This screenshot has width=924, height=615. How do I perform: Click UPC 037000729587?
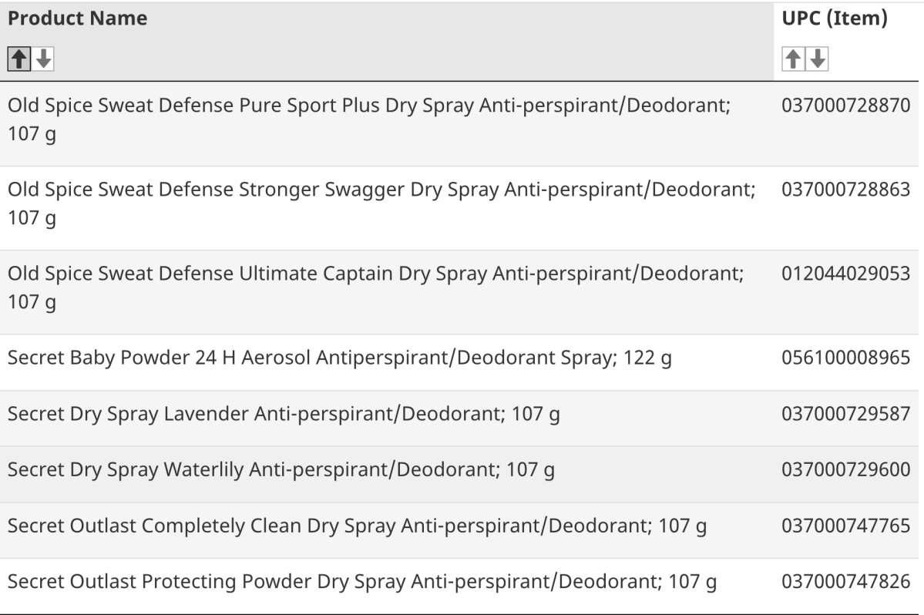[x=845, y=415]
